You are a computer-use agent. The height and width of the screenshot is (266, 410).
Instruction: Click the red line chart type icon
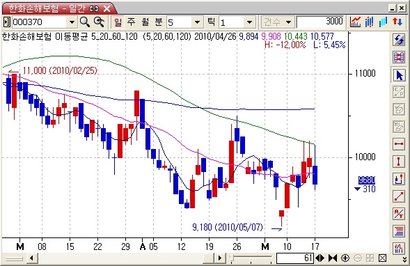[x=355, y=22]
